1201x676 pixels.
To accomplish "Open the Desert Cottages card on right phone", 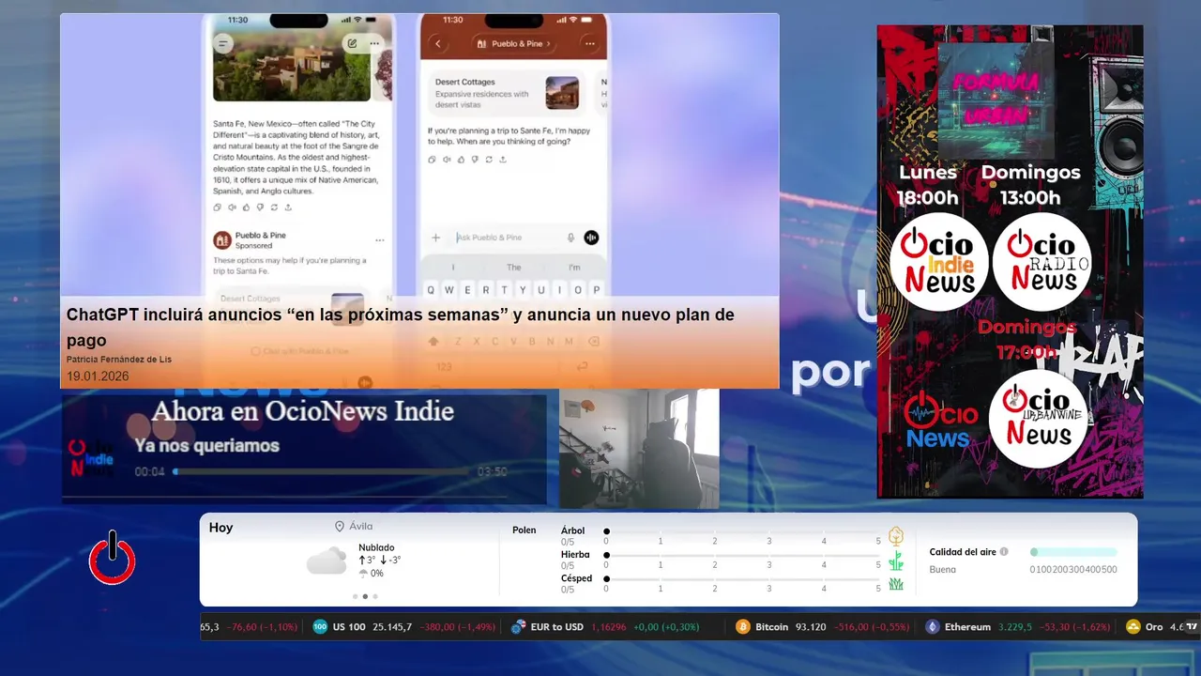I will pyautogui.click(x=507, y=93).
